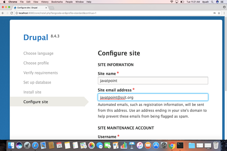Click into the Site name field
The image size is (227, 151).
click(x=153, y=81)
